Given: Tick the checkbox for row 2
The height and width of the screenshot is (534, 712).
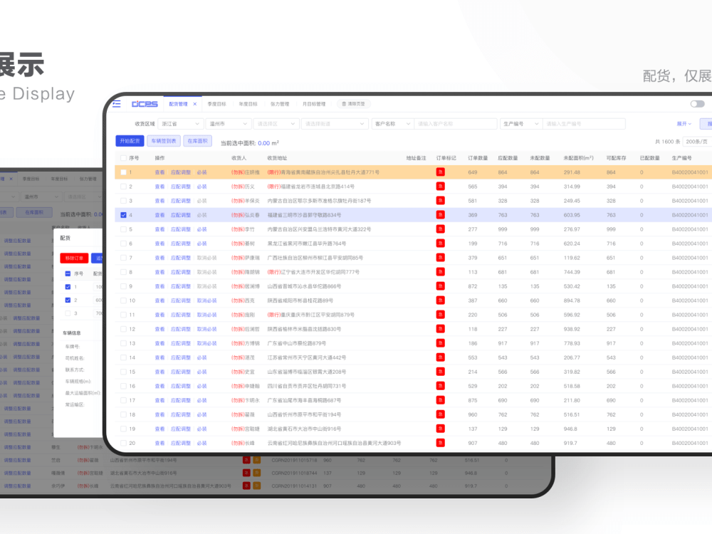Looking at the screenshot, I should pyautogui.click(x=123, y=187).
